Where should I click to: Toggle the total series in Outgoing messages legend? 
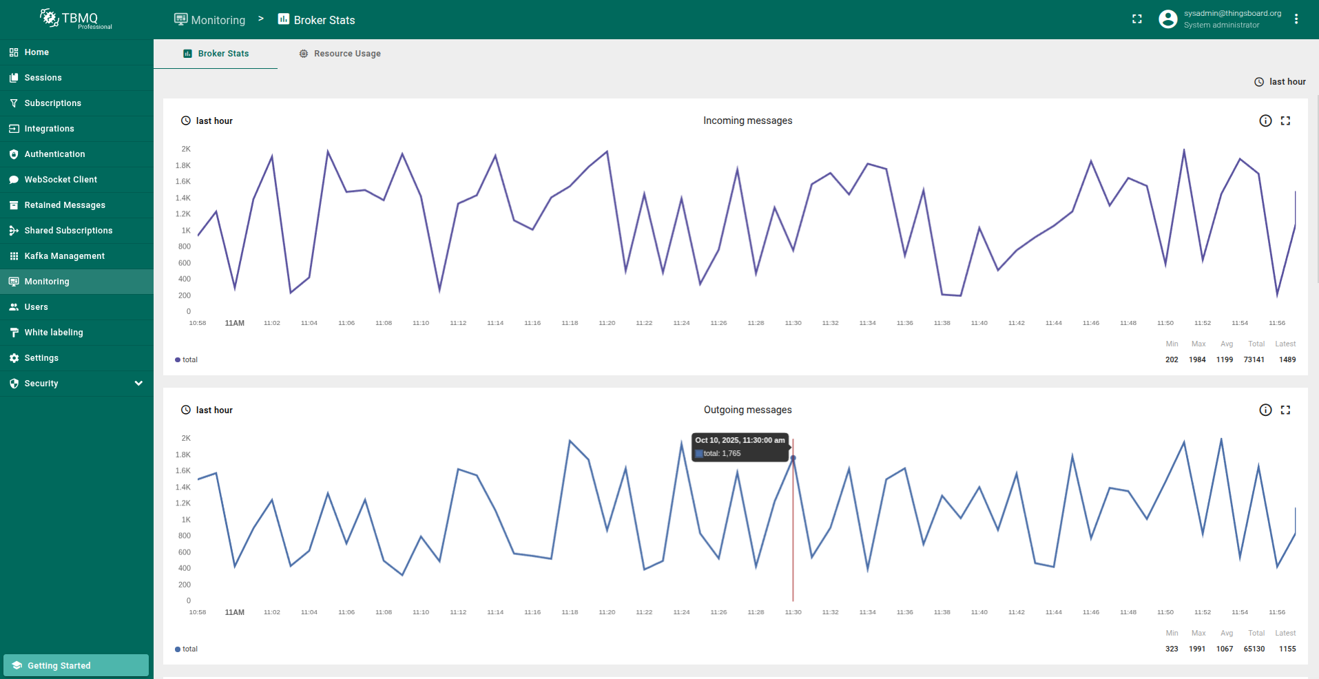coord(187,649)
